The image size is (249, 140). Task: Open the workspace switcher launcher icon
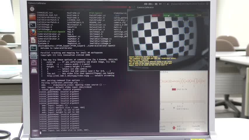(x=34, y=63)
